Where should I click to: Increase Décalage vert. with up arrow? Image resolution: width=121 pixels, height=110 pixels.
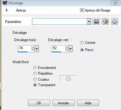[67, 47]
